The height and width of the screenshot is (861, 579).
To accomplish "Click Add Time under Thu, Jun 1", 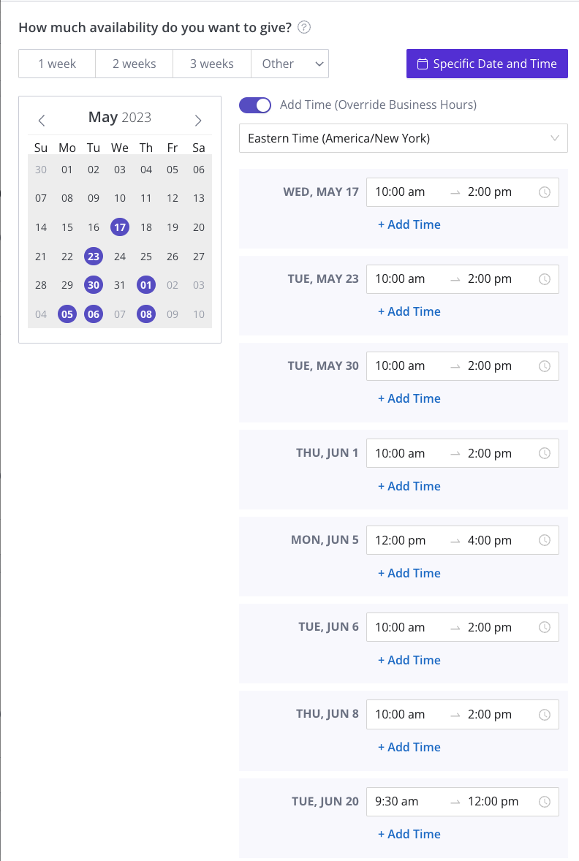I will [x=409, y=486].
